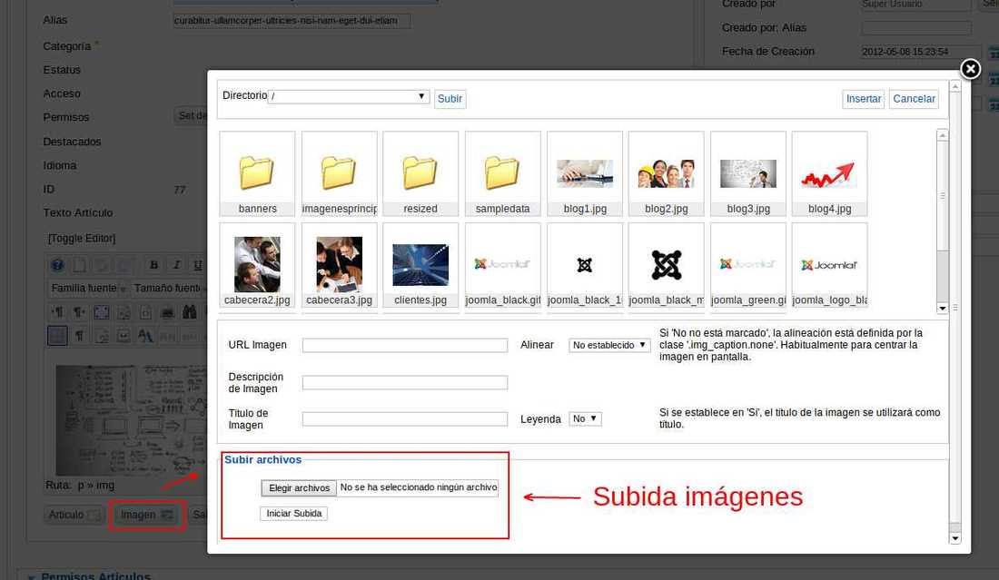
Task: Click the modal outer scrollbar up arrow
Action: click(x=954, y=86)
